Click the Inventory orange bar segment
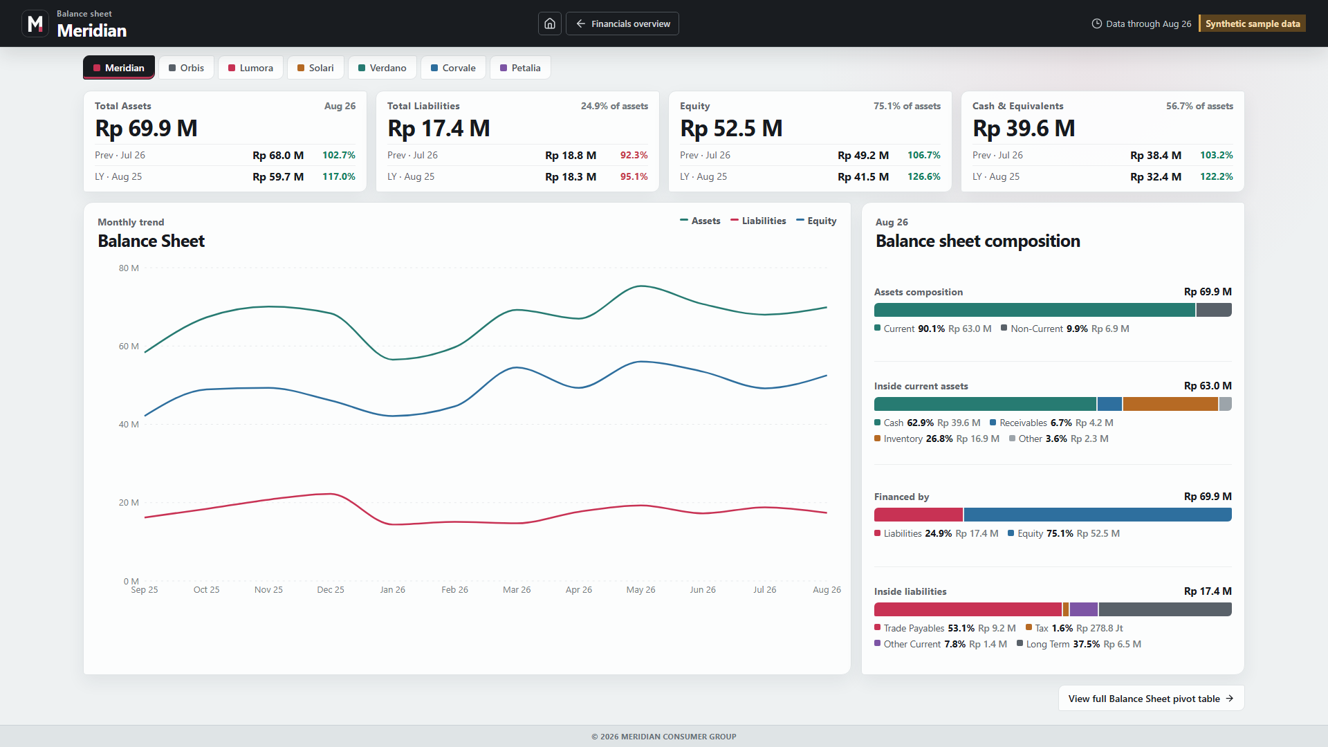1328x747 pixels. 1170,404
